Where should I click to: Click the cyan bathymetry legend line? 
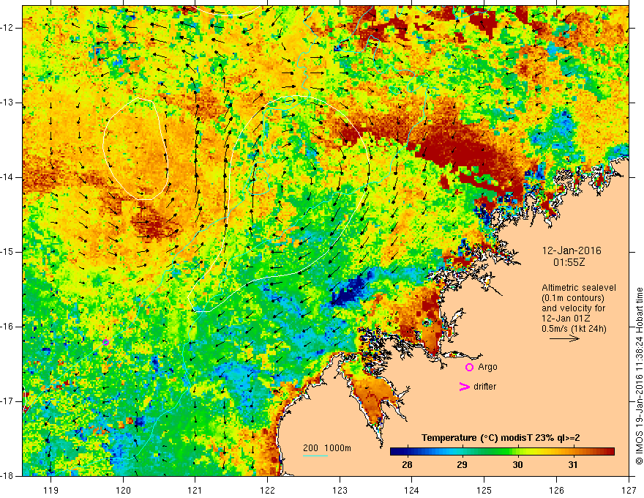(315, 456)
